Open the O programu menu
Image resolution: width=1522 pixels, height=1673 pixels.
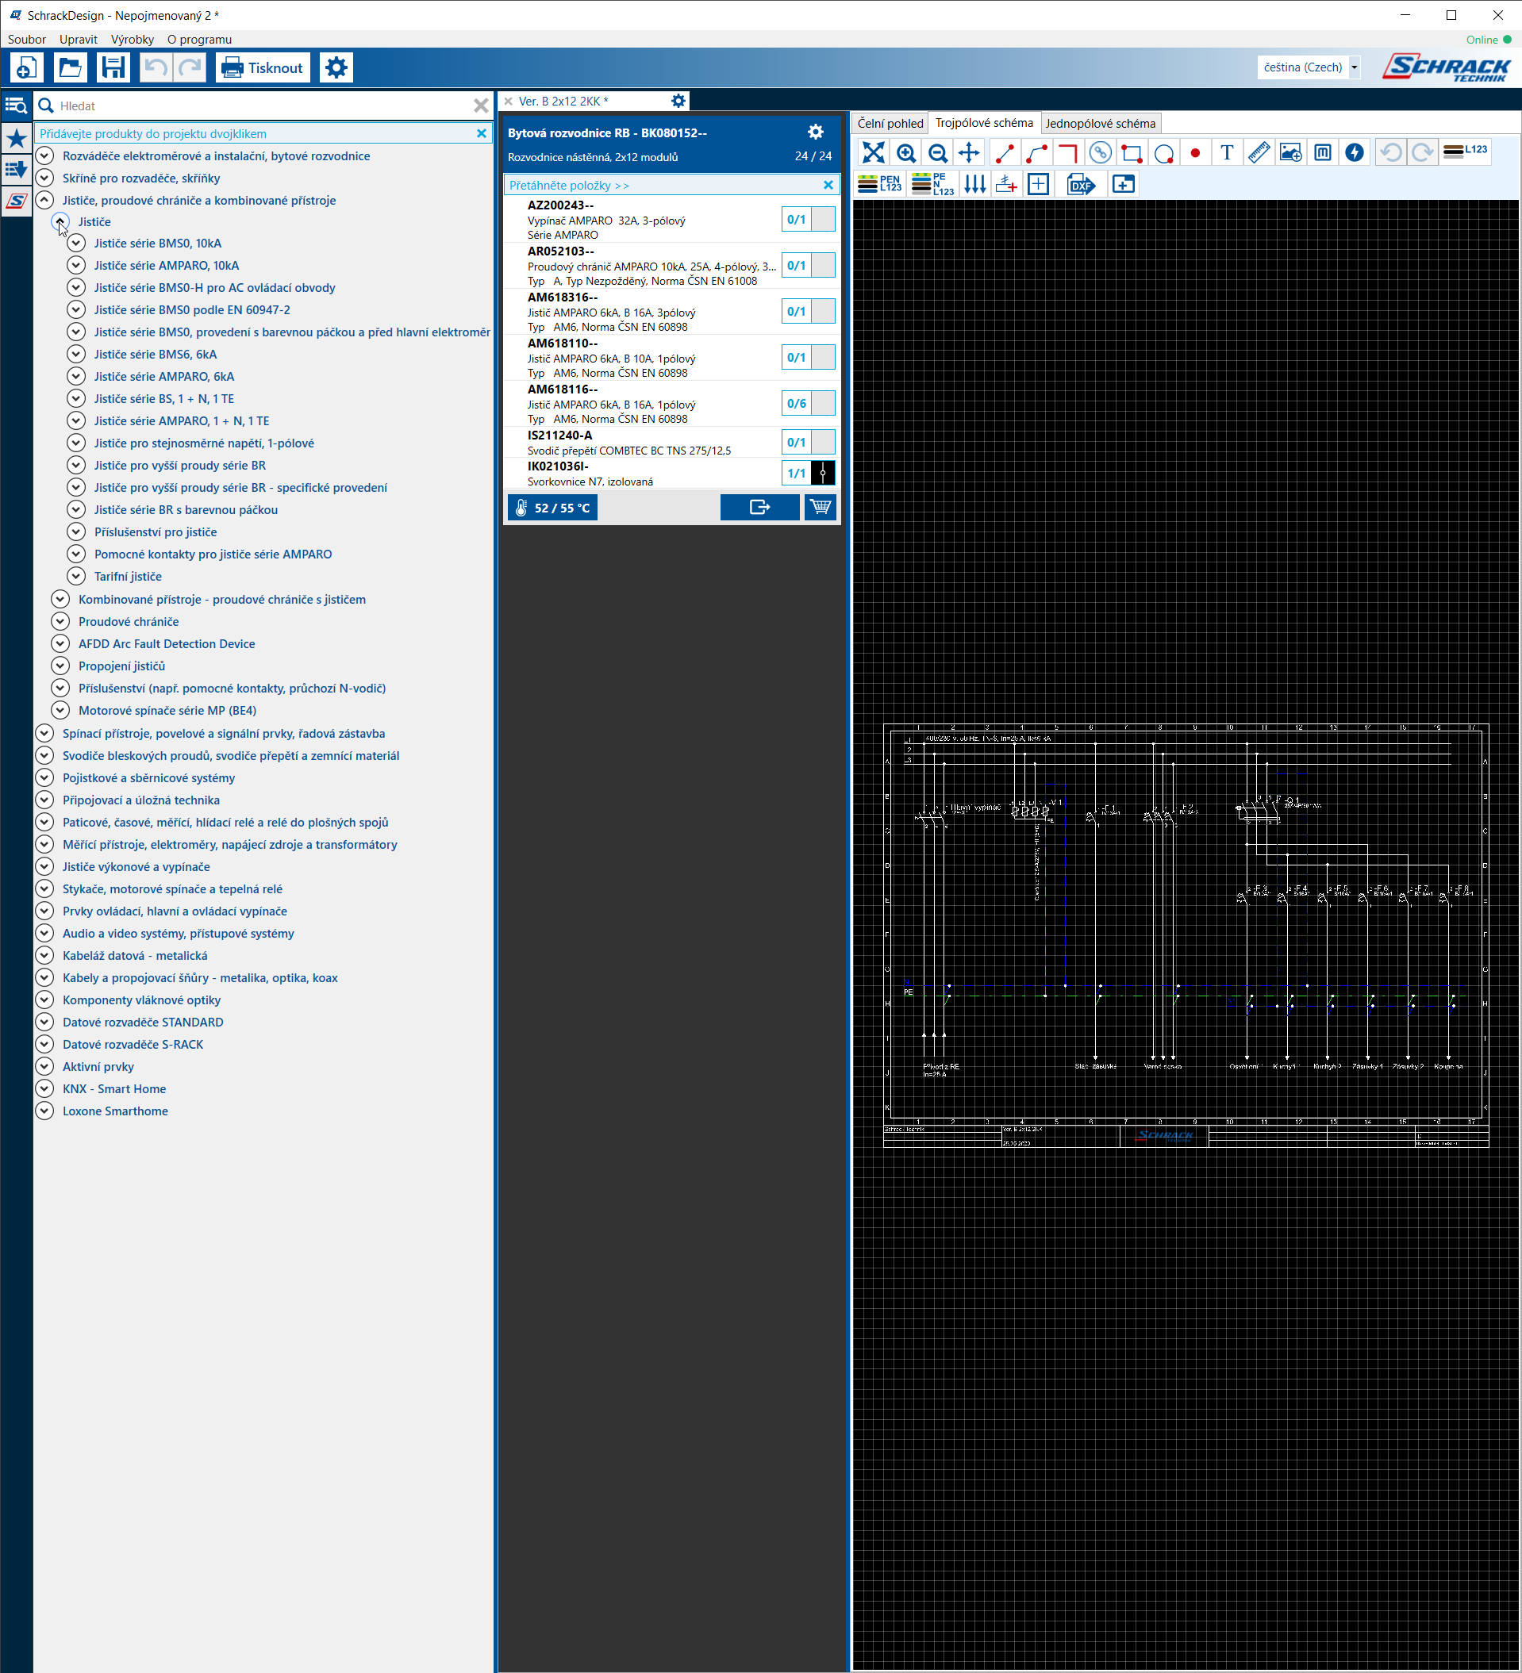tap(199, 39)
